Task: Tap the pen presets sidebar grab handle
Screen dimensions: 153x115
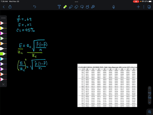Action: (4, 18)
